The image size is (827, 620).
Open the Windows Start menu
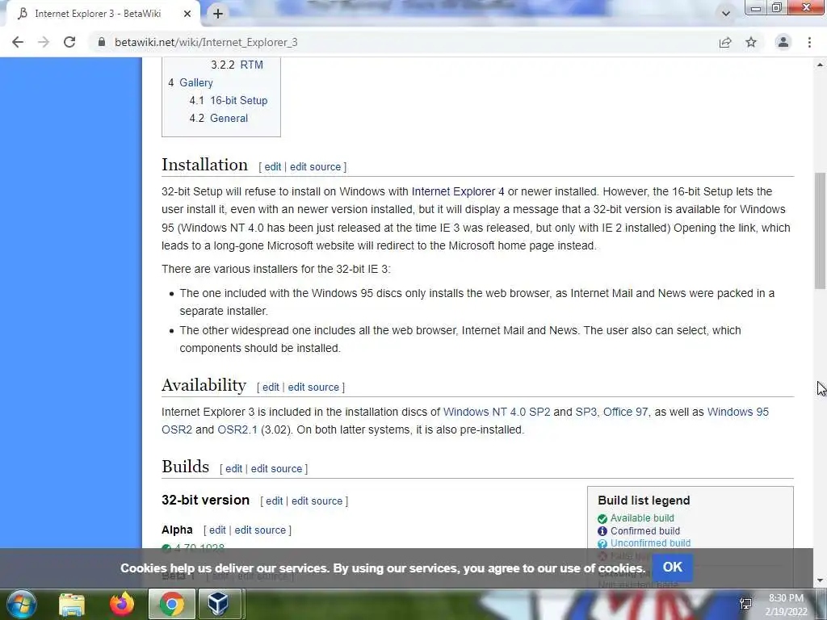click(22, 604)
